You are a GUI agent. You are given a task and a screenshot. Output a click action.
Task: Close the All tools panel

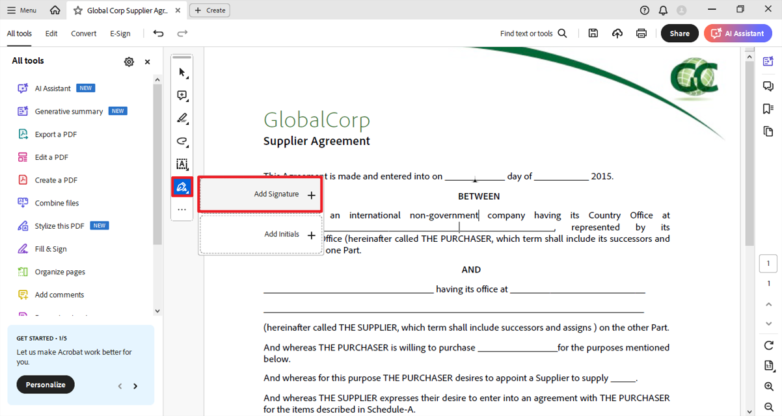[148, 62]
